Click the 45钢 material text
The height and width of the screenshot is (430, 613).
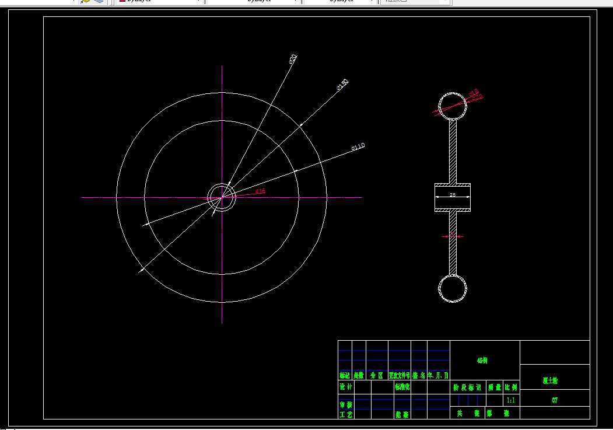[x=482, y=361]
